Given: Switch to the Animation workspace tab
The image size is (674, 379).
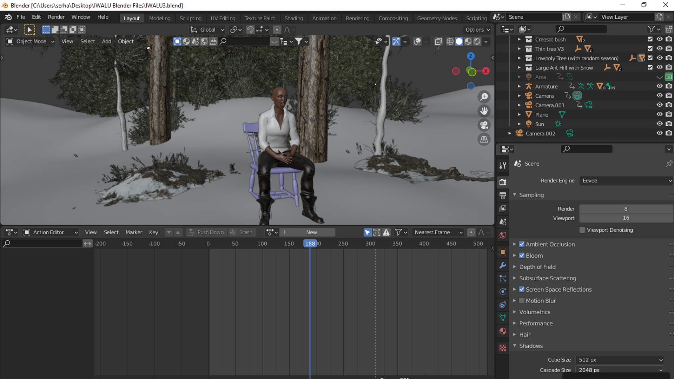Looking at the screenshot, I should (x=324, y=18).
